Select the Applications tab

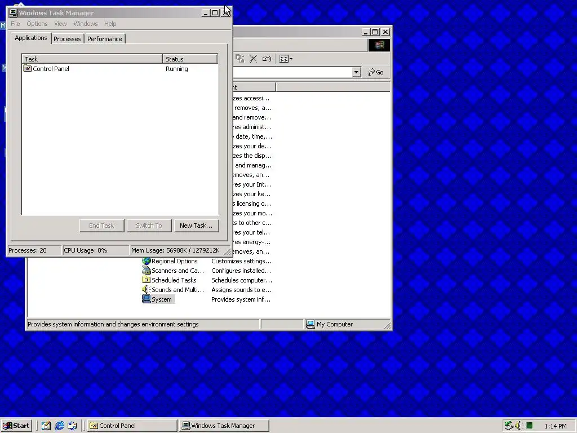(31, 38)
